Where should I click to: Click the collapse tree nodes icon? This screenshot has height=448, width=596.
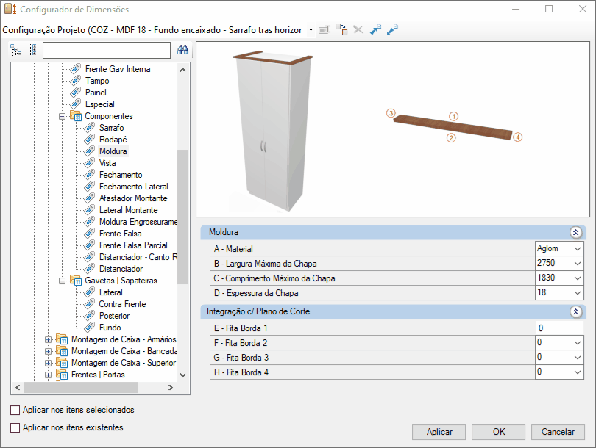tap(33, 50)
